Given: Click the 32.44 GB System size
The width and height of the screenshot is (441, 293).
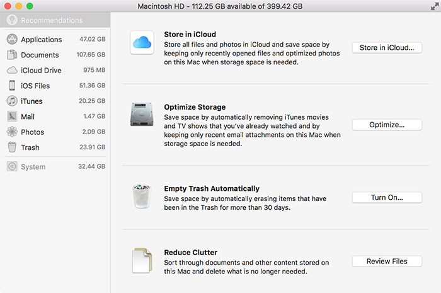Looking at the screenshot, I should [x=92, y=166].
